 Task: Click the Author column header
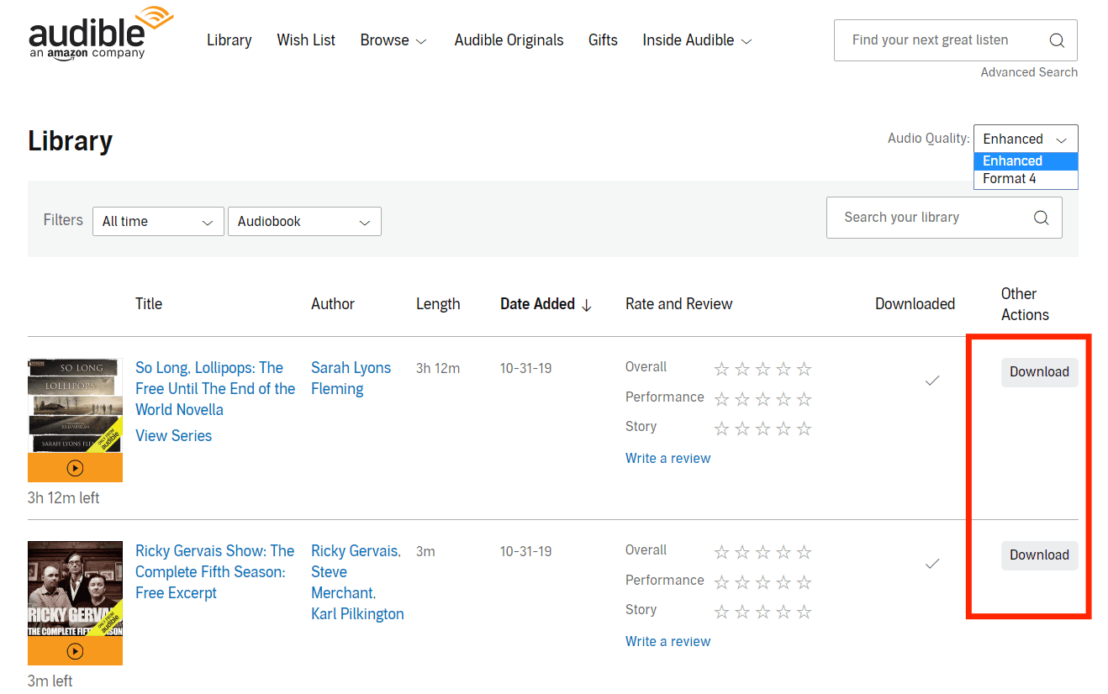[x=333, y=304]
